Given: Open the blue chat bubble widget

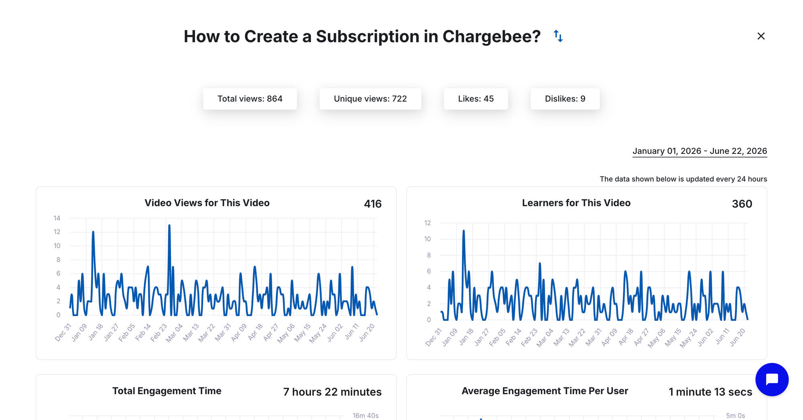Looking at the screenshot, I should pyautogui.click(x=772, y=379).
